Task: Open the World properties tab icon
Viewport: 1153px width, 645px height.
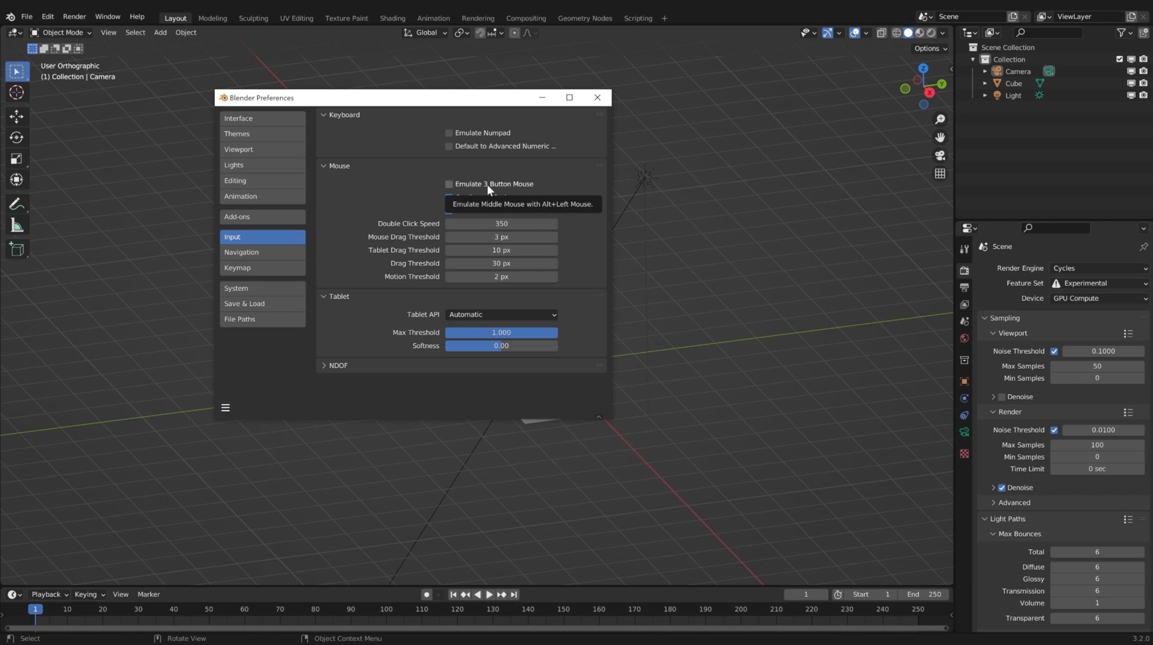Action: point(964,338)
